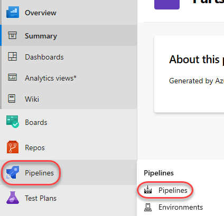Click the Pipelines submenu factory icon

(x=148, y=190)
